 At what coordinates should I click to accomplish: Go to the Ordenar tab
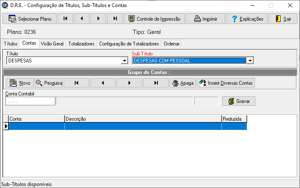[171, 44]
